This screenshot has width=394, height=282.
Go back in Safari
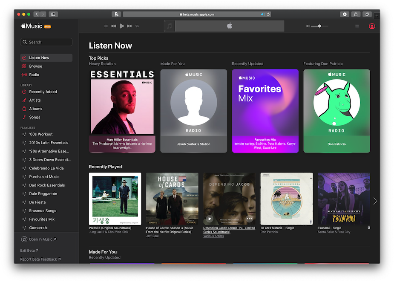37,14
